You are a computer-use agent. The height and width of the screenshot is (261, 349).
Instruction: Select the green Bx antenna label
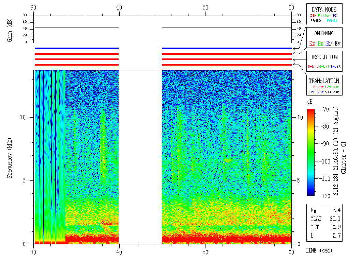[320, 44]
